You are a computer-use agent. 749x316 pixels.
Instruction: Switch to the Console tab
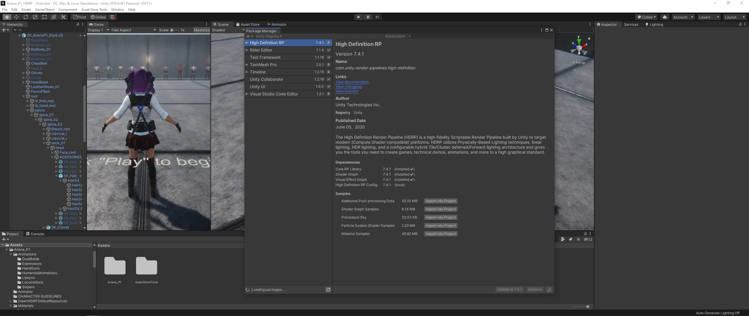(x=35, y=234)
